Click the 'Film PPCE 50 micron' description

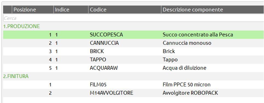tap(186, 84)
